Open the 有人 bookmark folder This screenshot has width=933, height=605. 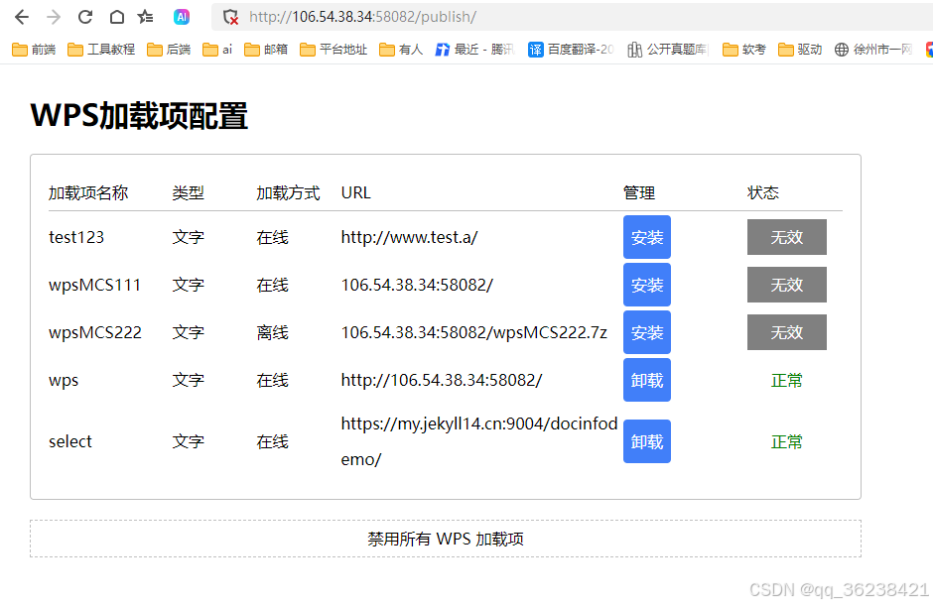401,50
